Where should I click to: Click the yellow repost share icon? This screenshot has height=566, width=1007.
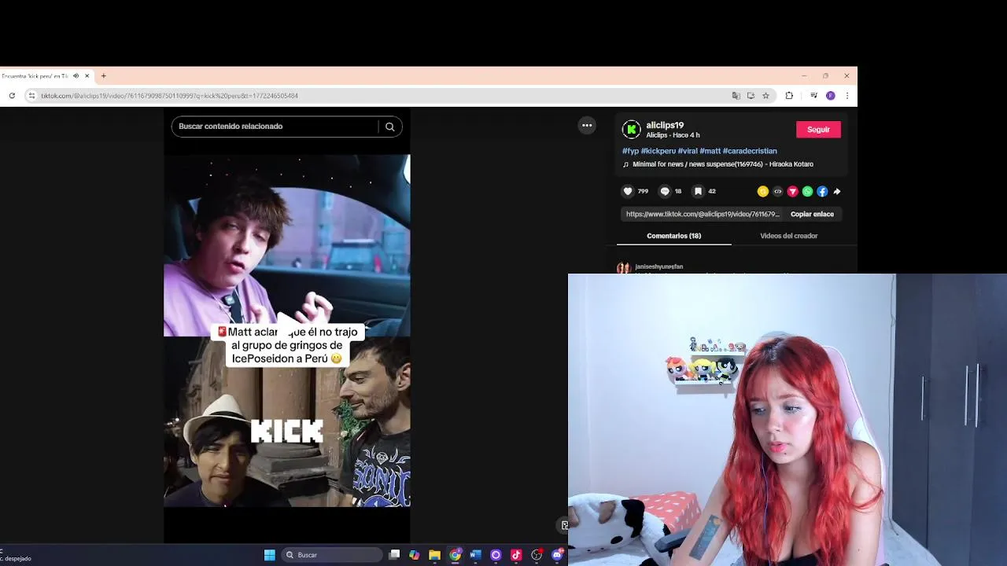[x=762, y=191]
